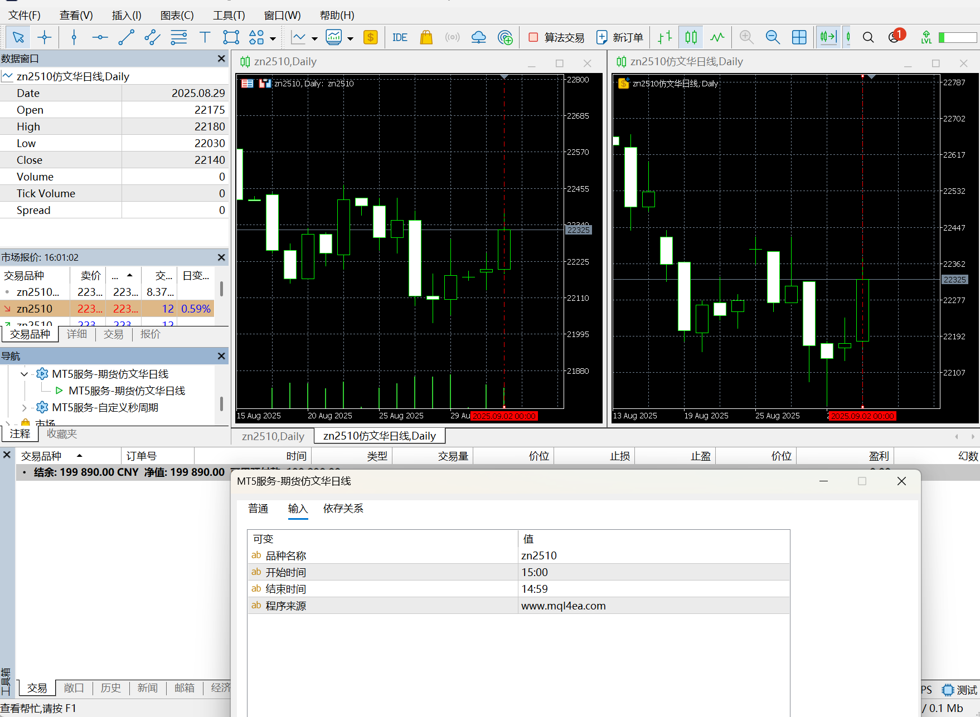Collapse the MT5服务-期货仿文华日线 tree node
Screen dimensions: 980x717
[x=24, y=374]
